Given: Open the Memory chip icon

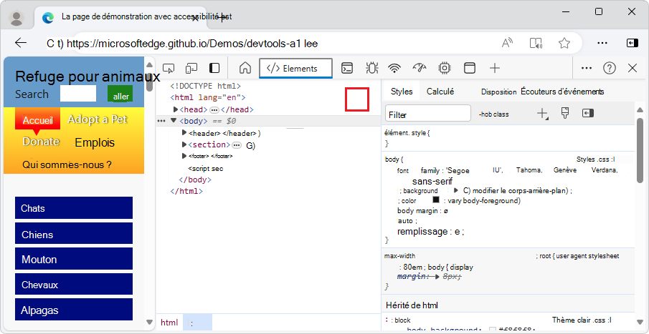Looking at the screenshot, I should [445, 68].
